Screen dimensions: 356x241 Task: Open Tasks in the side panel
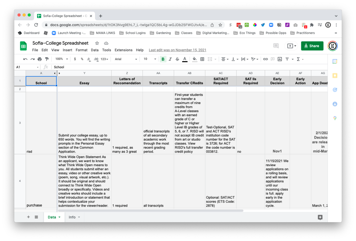pyautogui.click(x=335, y=90)
